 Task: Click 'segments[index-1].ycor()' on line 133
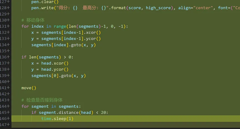71,39
